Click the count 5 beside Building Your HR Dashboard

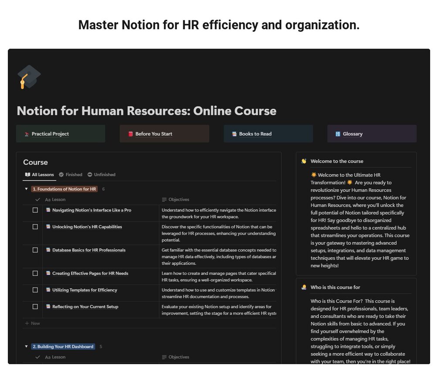coord(101,347)
